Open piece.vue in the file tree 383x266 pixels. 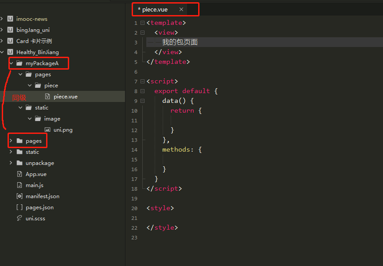point(66,97)
